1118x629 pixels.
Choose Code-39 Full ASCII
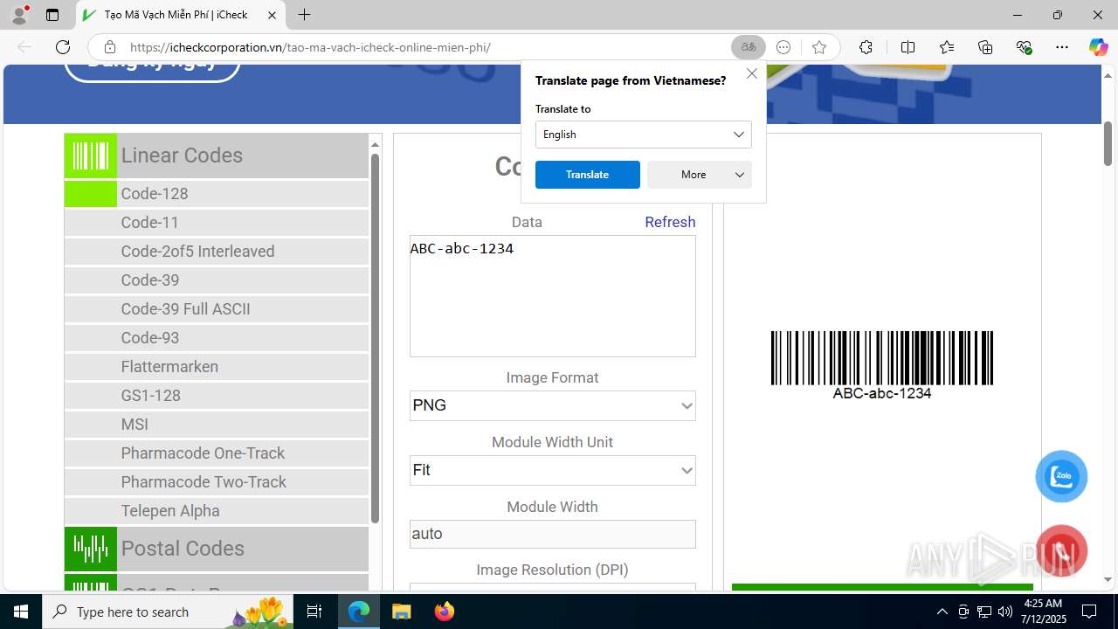[217, 309]
